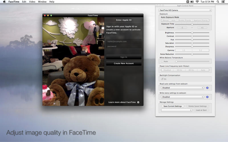Viewport: 228px width, 142px height.
Task: Set Power Line Frequency to Disabled
Action: [x=167, y=70]
